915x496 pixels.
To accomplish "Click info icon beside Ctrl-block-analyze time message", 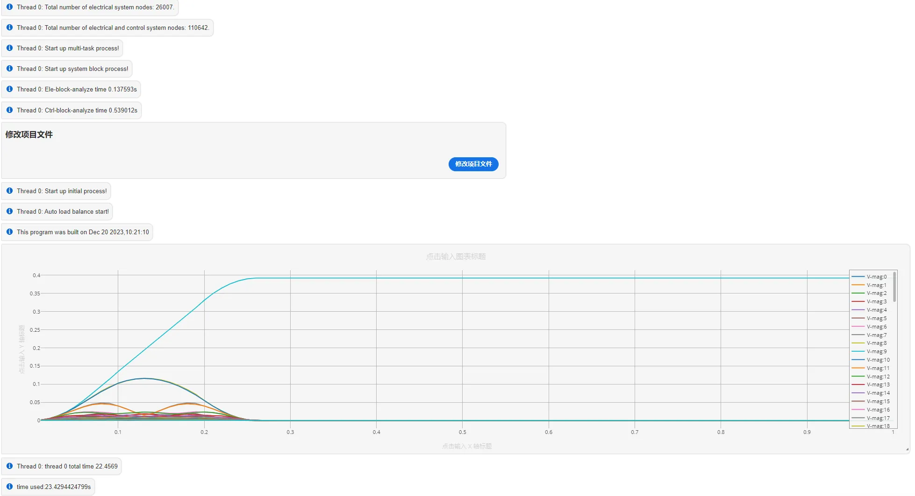I will (9, 110).
